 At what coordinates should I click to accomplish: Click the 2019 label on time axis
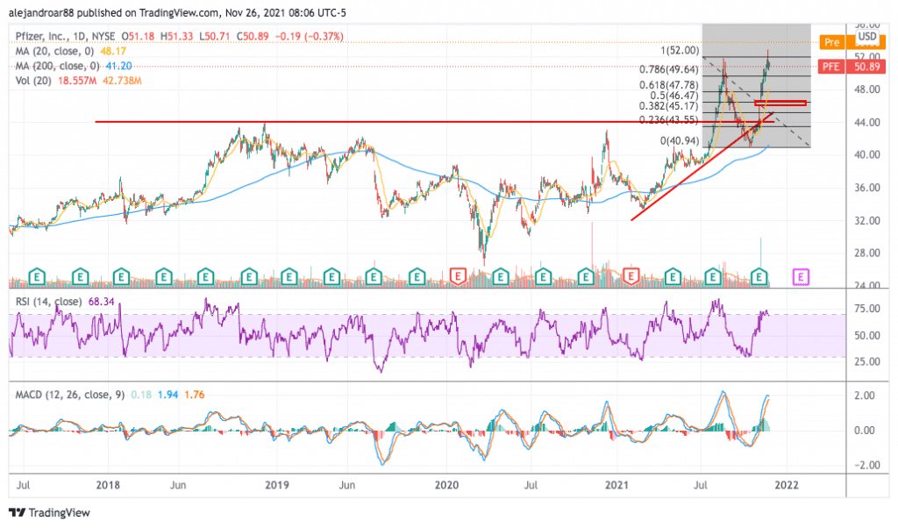coord(276,485)
